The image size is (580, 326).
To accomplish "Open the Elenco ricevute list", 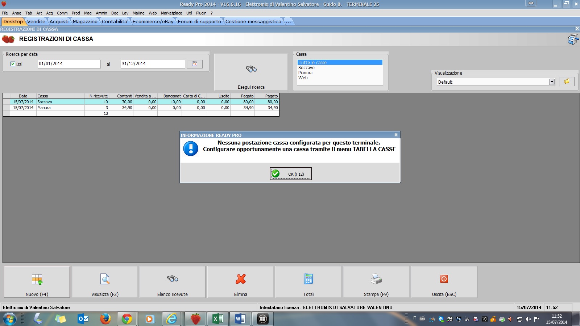I will pyautogui.click(x=173, y=282).
